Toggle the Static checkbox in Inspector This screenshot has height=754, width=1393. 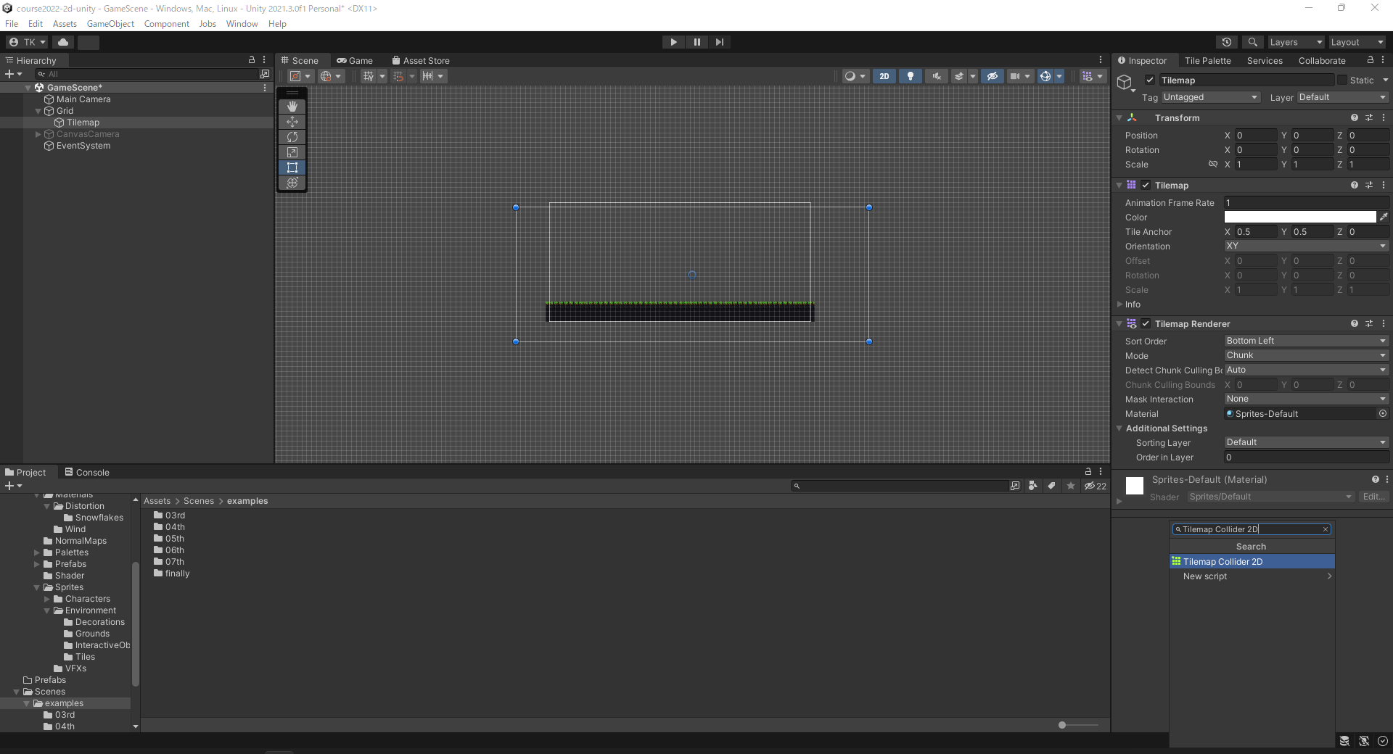[x=1341, y=80]
